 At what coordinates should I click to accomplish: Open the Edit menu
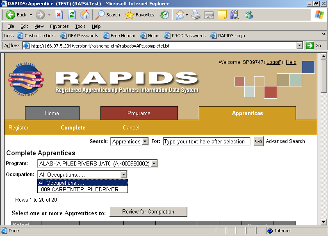[24, 26]
